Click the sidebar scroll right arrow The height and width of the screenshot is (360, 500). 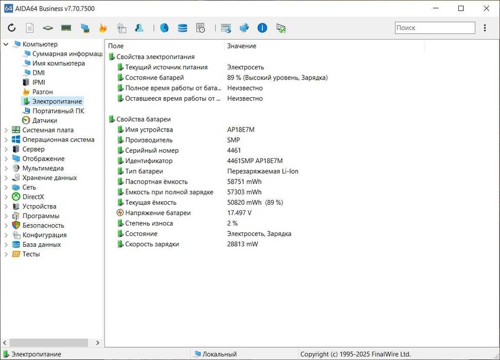98,343
